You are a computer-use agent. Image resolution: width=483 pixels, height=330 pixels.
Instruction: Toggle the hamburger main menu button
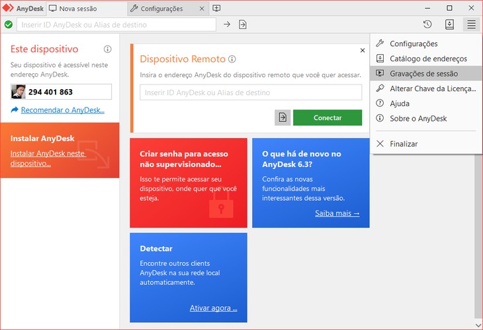click(x=471, y=24)
